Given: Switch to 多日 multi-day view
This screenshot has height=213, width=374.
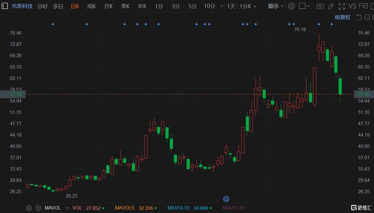Looking at the screenshot, I should [x=58, y=6].
